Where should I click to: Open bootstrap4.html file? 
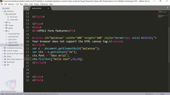click(x=14, y=34)
